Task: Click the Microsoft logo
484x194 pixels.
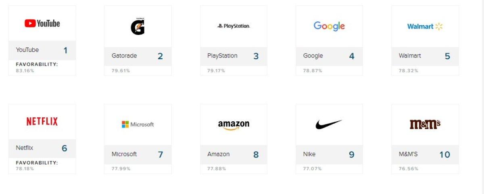Action: tap(138, 125)
